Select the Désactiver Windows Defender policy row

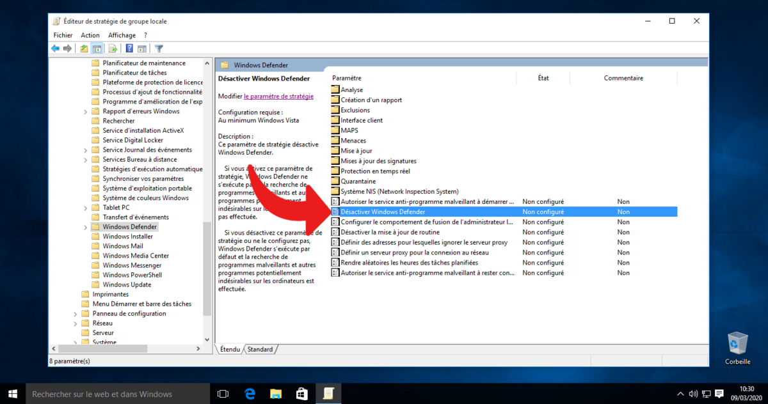tap(504, 212)
